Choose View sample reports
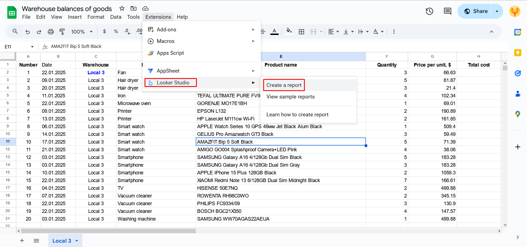The image size is (527, 247). [308, 97]
